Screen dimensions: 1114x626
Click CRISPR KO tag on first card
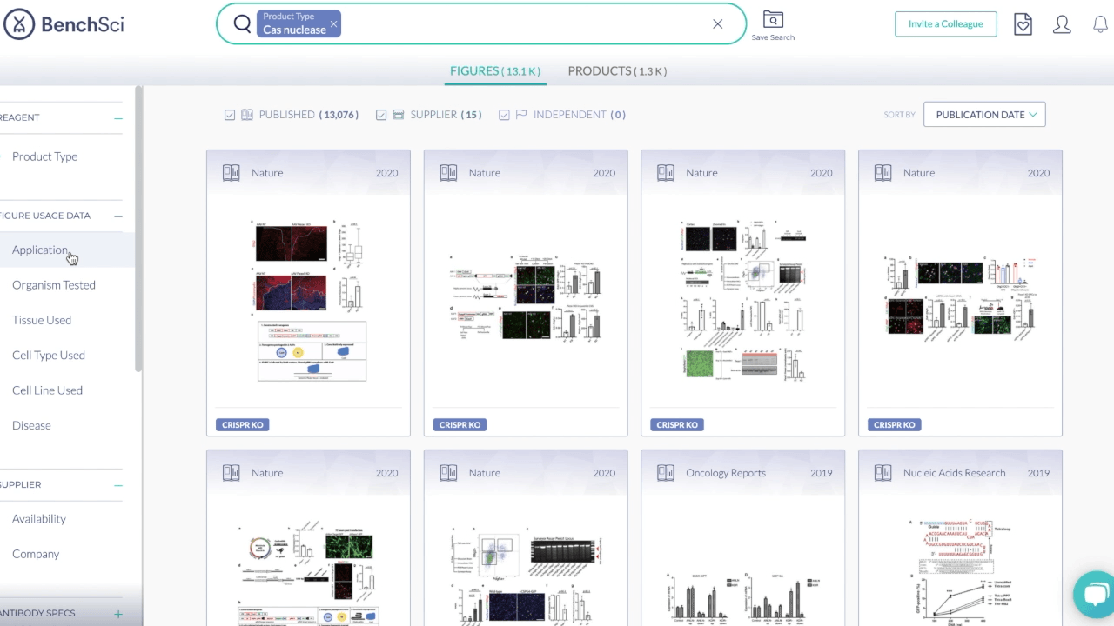coord(243,425)
